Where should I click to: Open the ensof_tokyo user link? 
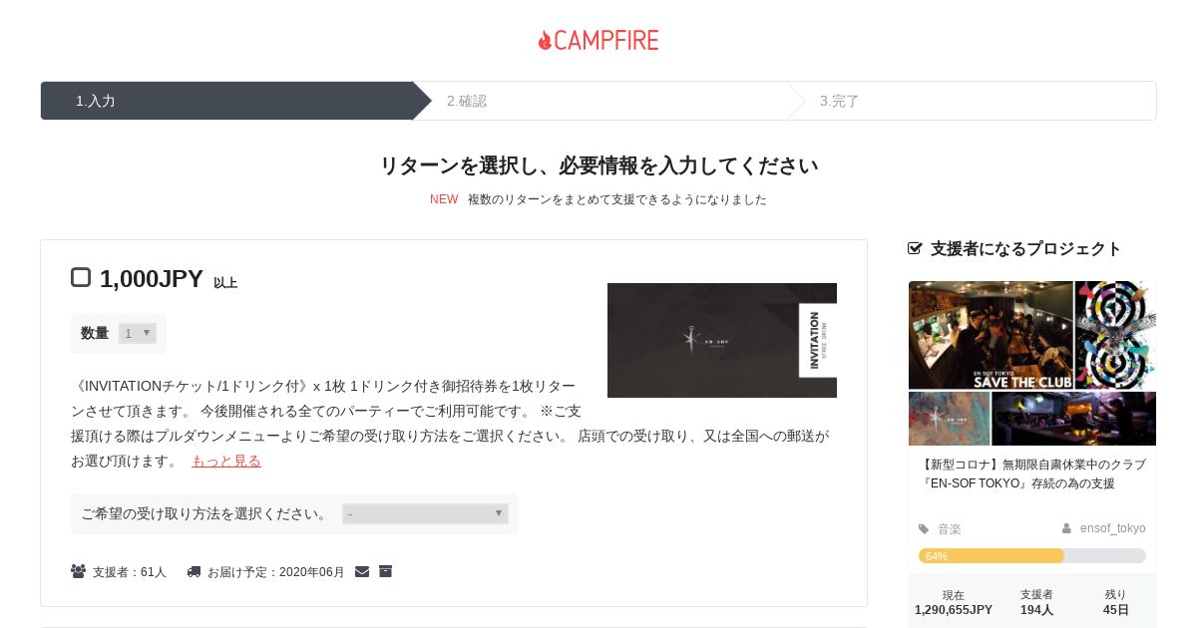(x=1112, y=528)
